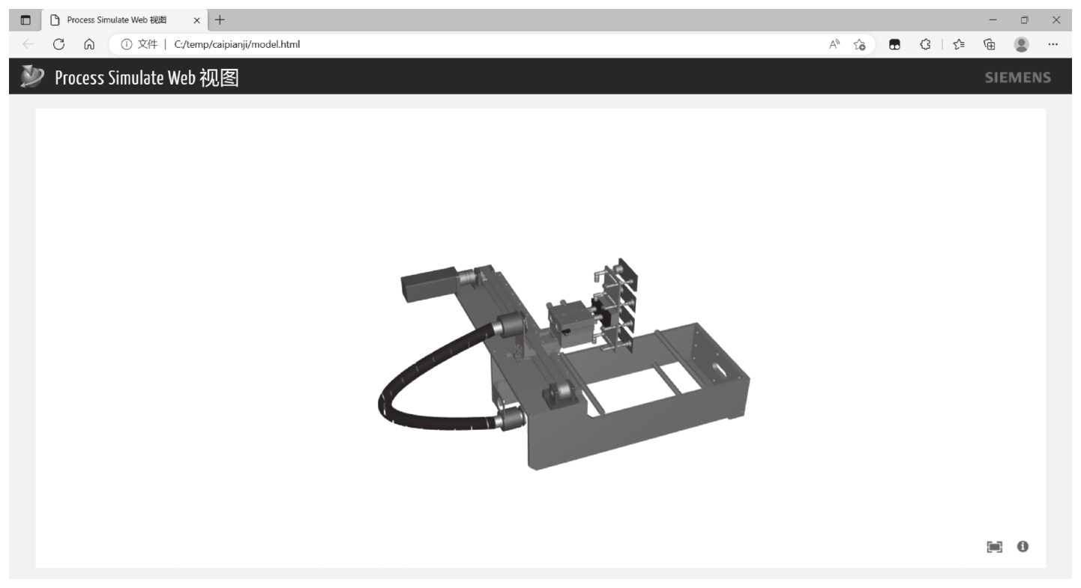Click the file info icon in address bar
This screenshot has width=1081, height=588.
pos(125,44)
